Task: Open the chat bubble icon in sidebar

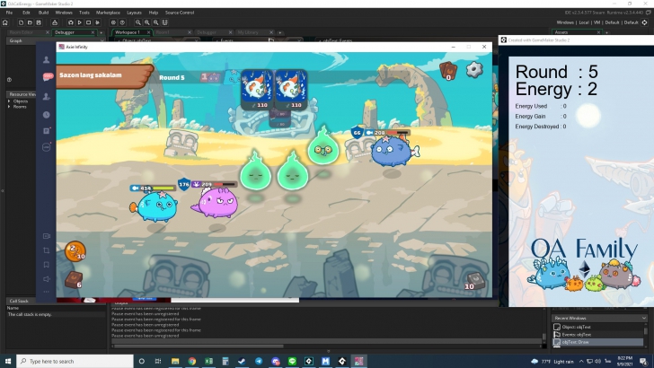Action: tap(47, 77)
